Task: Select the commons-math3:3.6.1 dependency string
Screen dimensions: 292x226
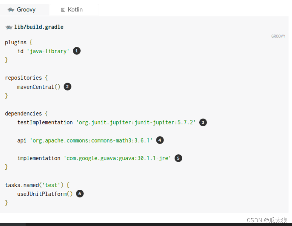Action: click(x=91, y=140)
